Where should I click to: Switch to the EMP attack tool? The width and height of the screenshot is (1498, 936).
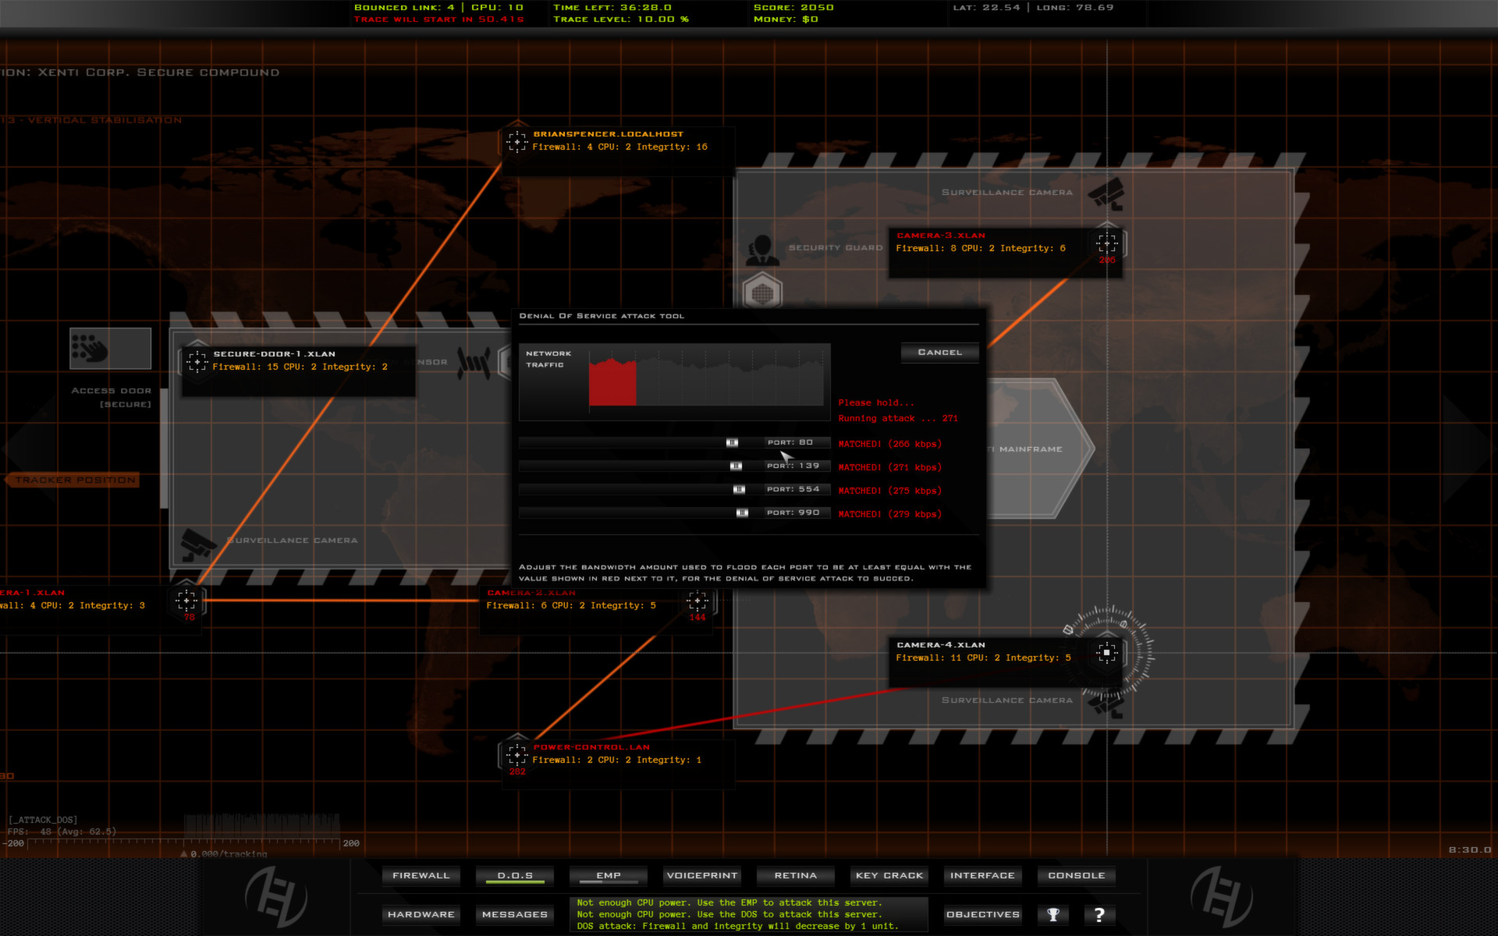click(608, 875)
